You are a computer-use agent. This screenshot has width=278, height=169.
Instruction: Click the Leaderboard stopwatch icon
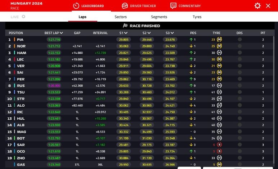(76, 6)
